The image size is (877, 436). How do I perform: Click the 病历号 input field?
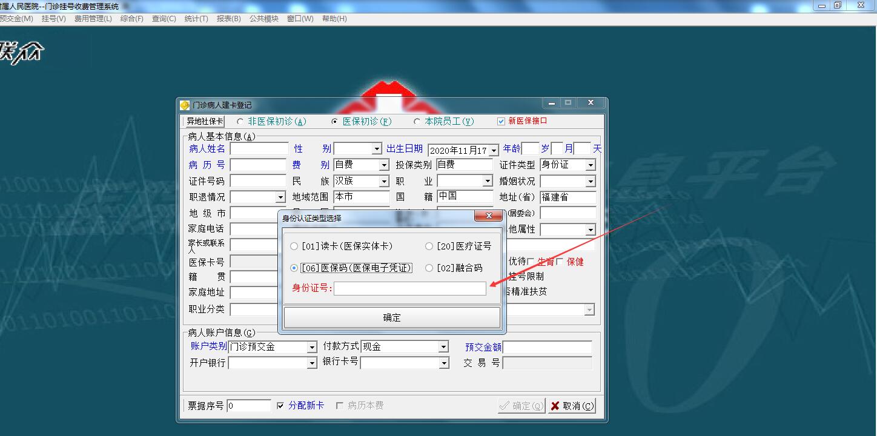pyautogui.click(x=258, y=165)
